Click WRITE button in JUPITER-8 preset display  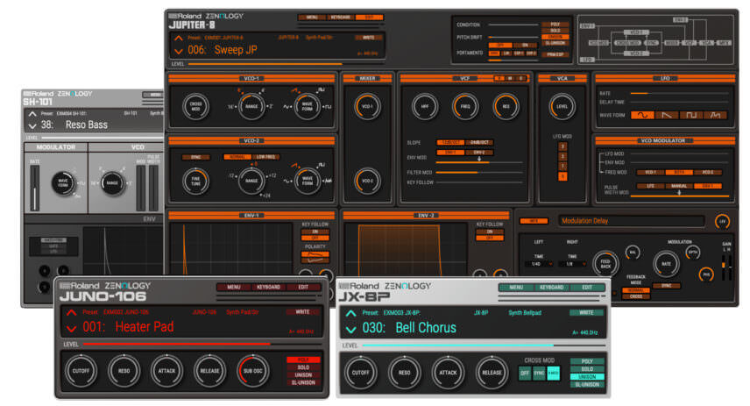click(369, 38)
